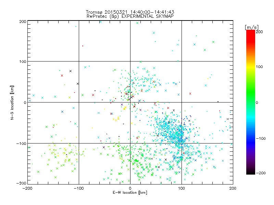274x205 pixels.
Task: Click the title line 'Tromsø 20150321 14:40:00-14:41:43'
Action: pyautogui.click(x=130, y=12)
